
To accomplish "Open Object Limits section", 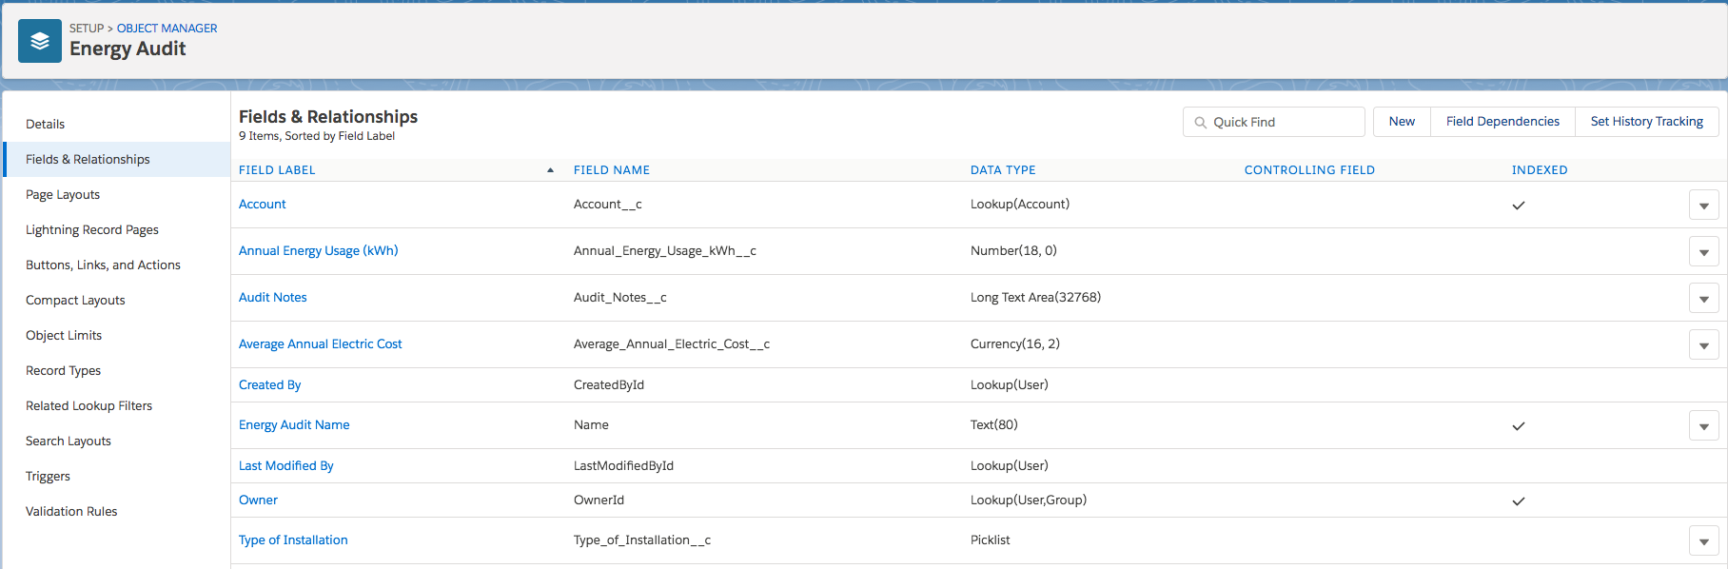I will tap(64, 335).
